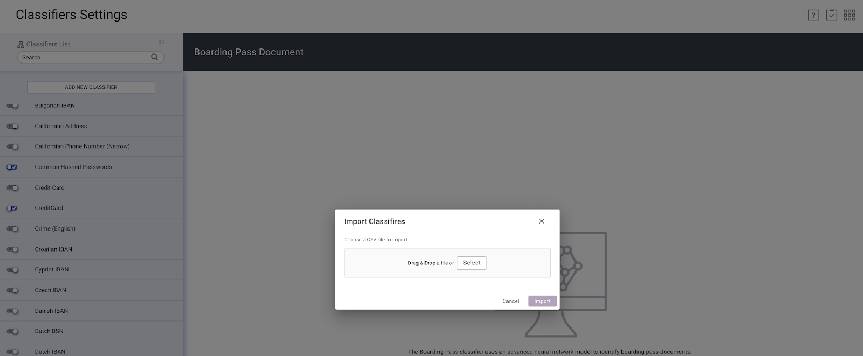Disable the CreditCard classifier switch

coord(12,208)
